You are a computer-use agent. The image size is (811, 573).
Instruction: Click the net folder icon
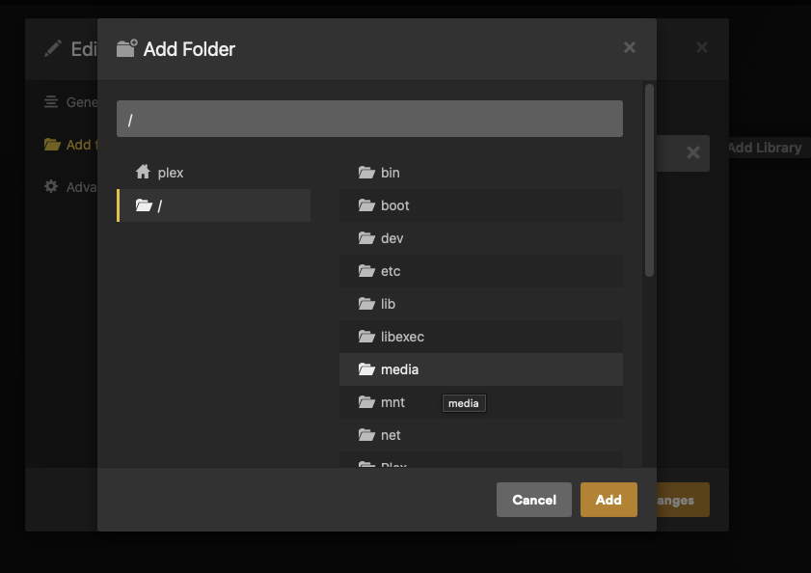(366, 435)
